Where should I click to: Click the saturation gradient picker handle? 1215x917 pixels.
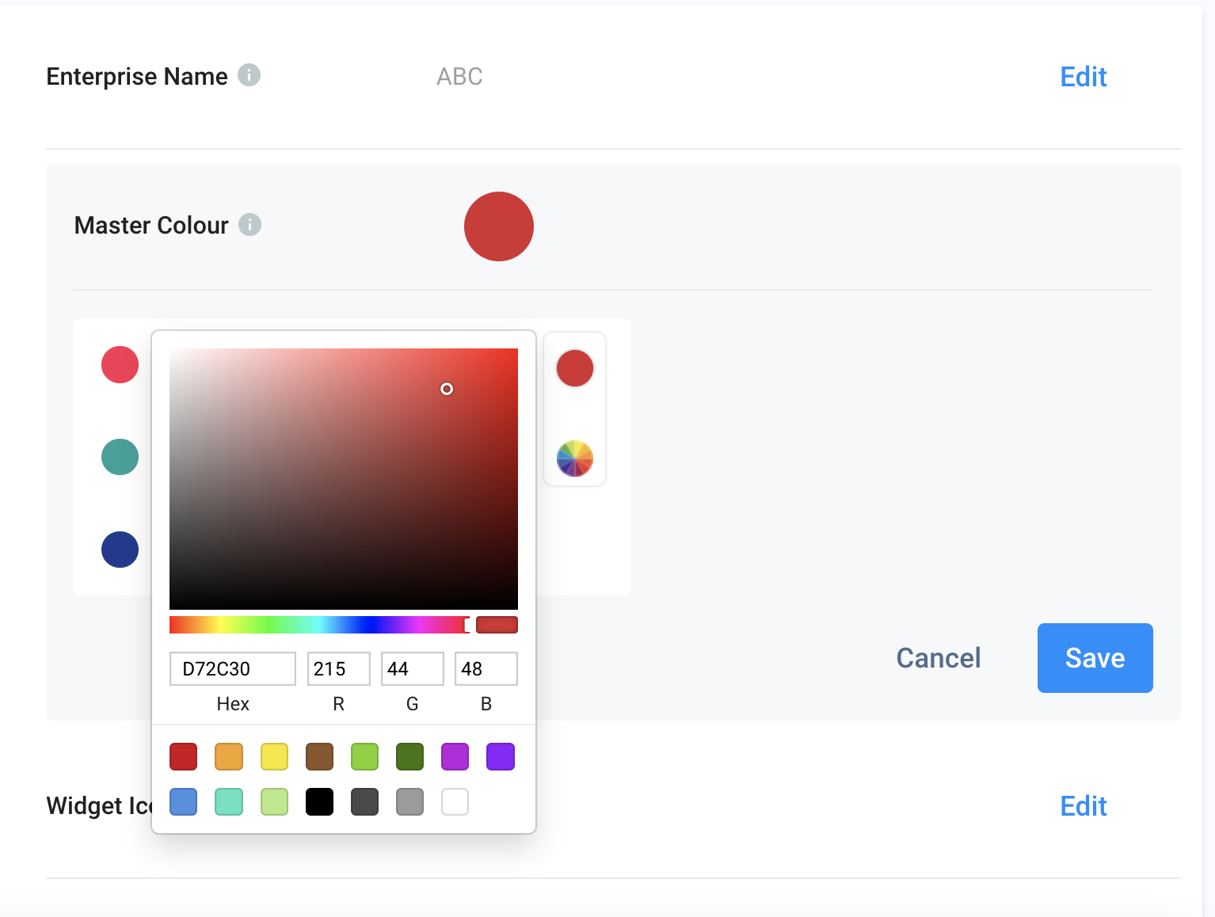coord(447,389)
